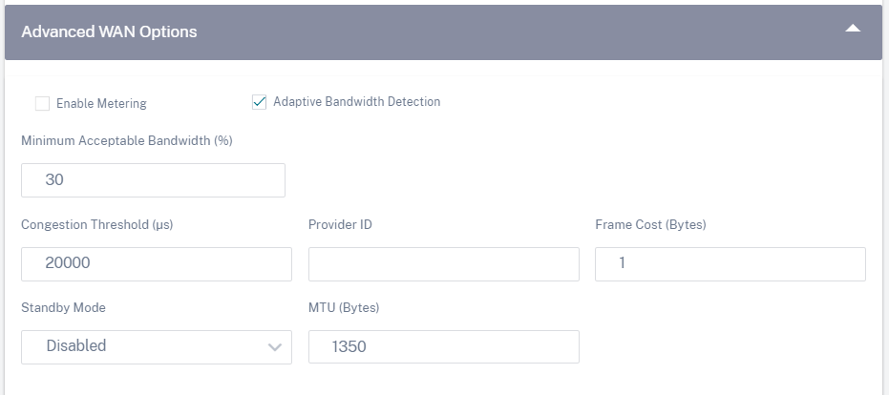Focus the Minimum Acceptable Bandwidth field showing 30
The height and width of the screenshot is (395, 889).
point(153,180)
